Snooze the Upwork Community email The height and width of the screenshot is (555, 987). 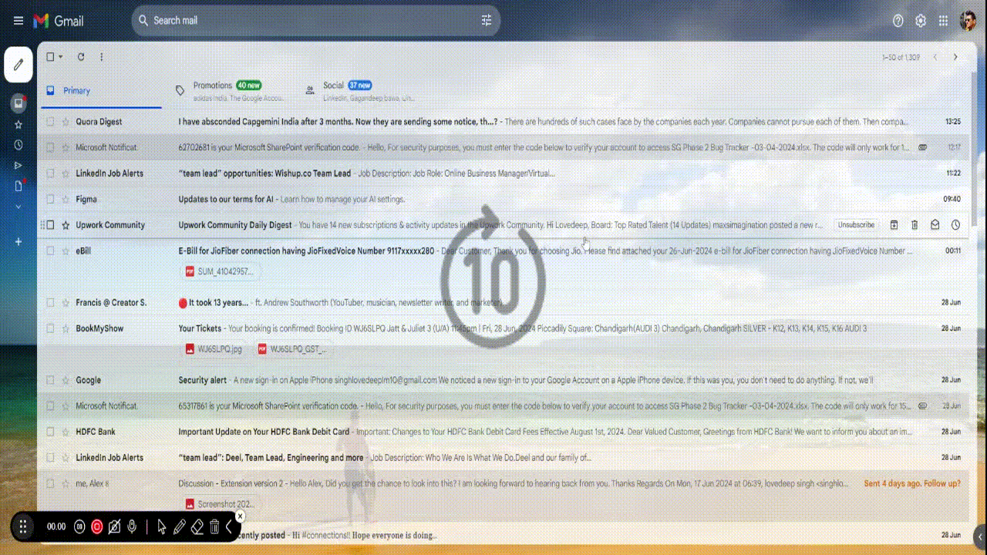click(955, 225)
